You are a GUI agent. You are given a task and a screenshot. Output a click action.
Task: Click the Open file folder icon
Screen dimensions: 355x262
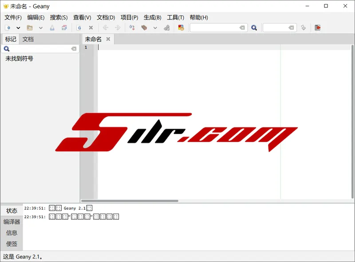click(30, 28)
